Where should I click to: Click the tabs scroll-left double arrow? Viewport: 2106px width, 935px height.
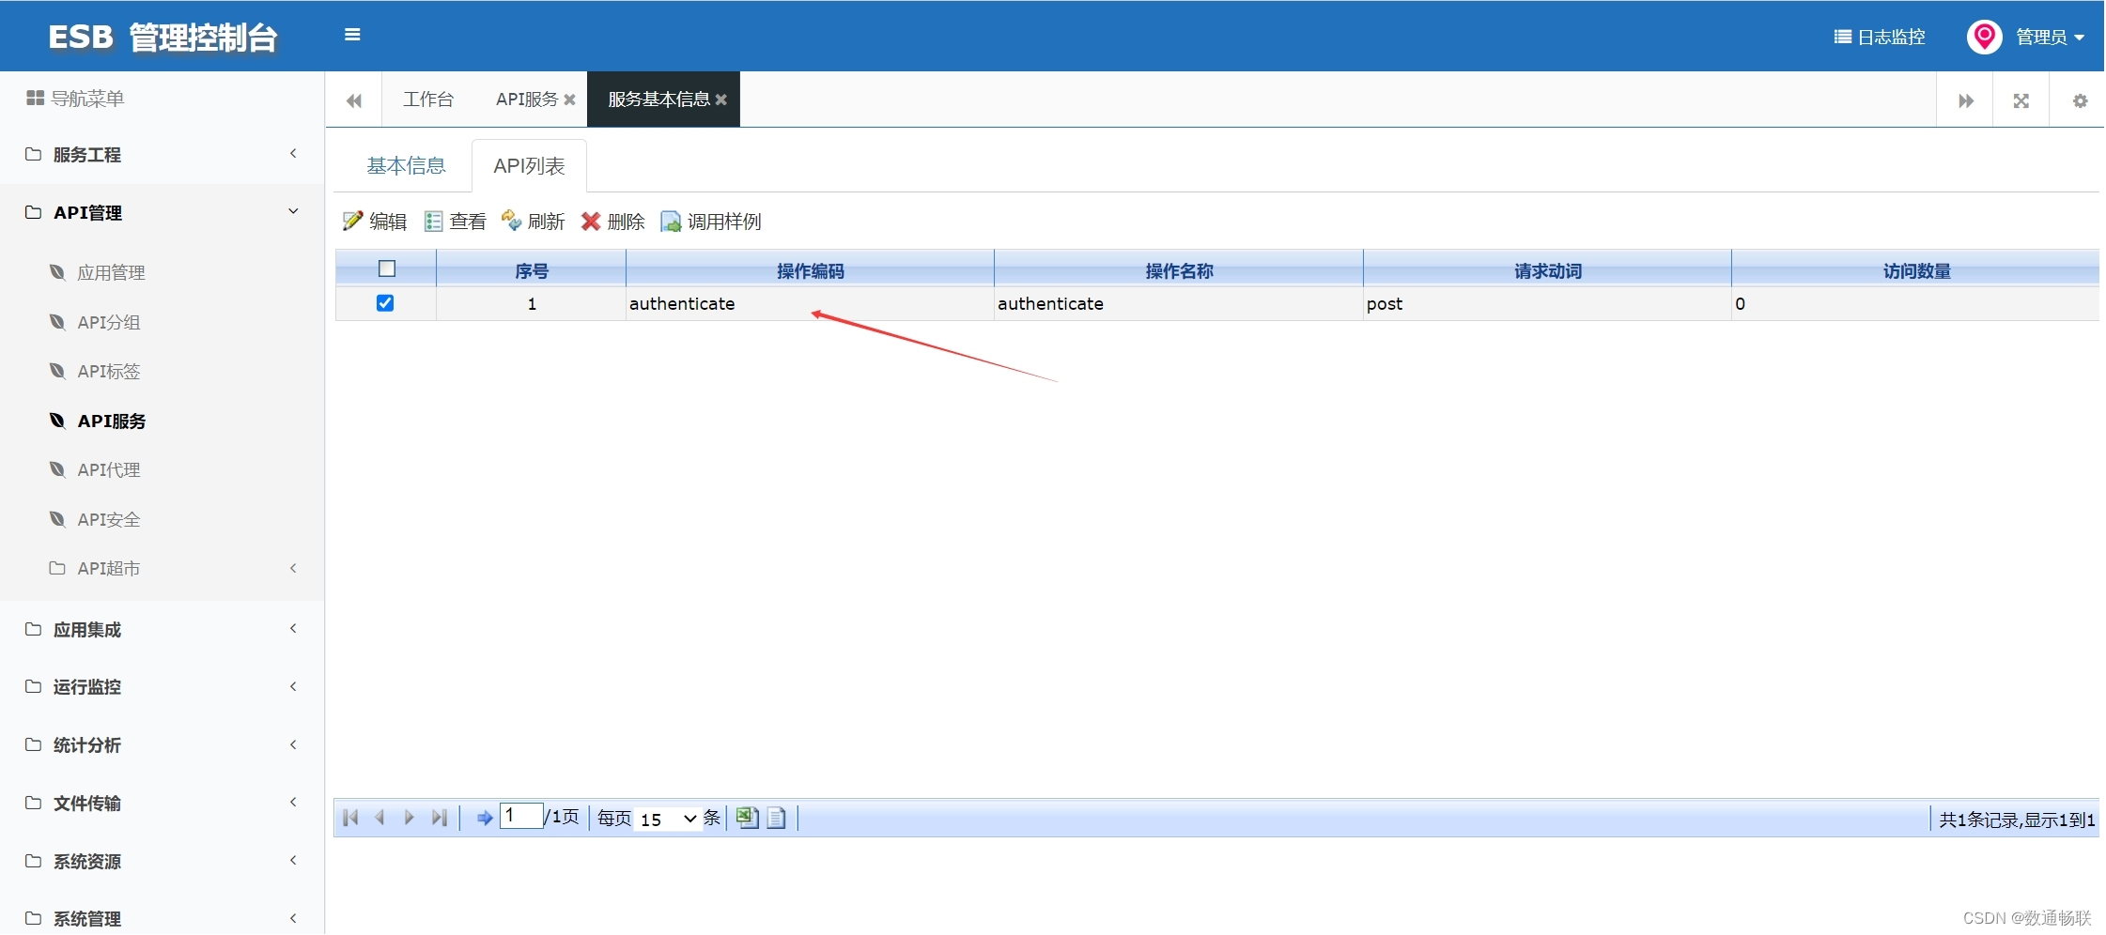coord(354,100)
